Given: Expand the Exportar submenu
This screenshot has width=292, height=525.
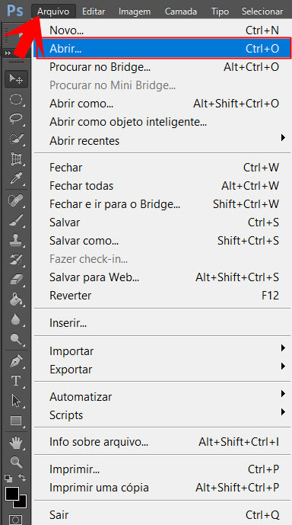Looking at the screenshot, I should click(283, 367).
